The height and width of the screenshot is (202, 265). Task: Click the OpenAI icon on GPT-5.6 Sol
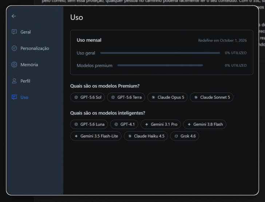tap(76, 97)
